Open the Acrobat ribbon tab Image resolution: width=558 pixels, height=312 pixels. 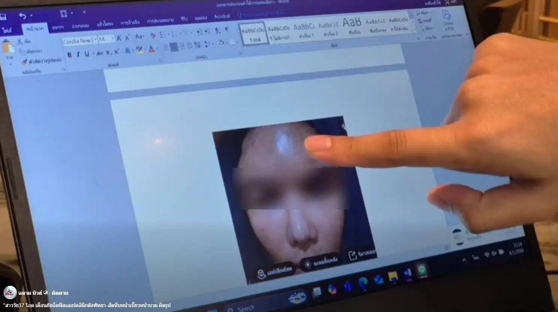(x=222, y=16)
